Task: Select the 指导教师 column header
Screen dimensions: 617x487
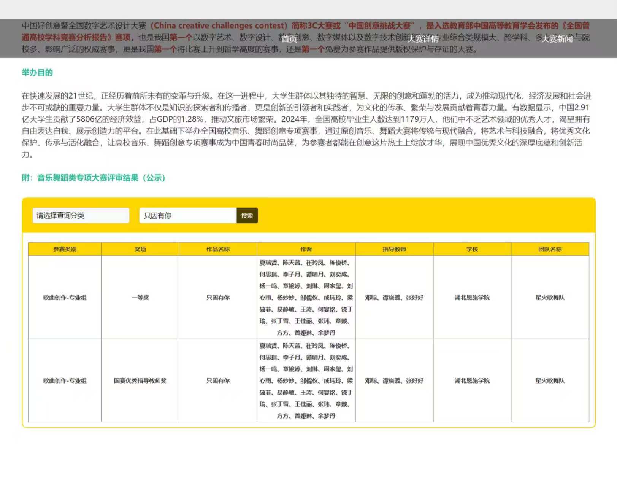Action: pos(394,249)
